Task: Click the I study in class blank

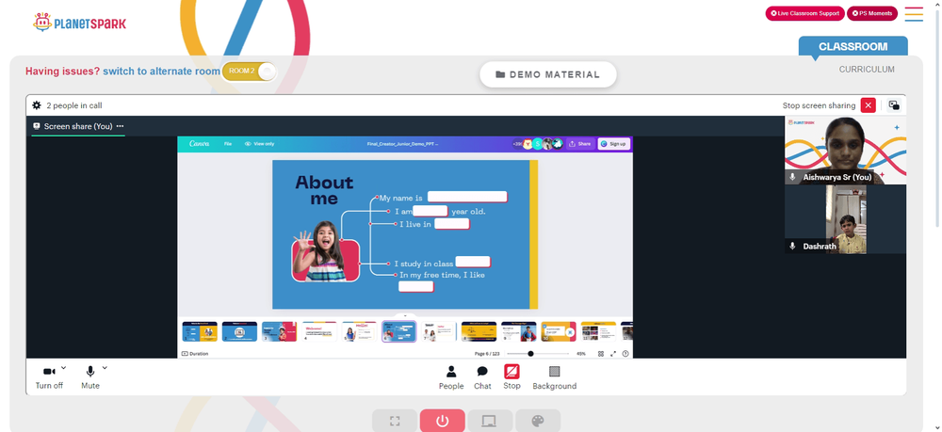Action: [x=473, y=262]
